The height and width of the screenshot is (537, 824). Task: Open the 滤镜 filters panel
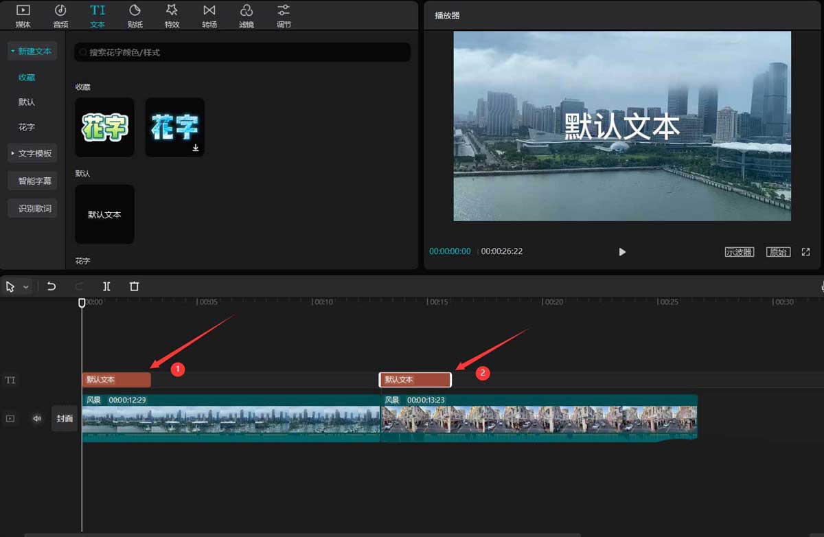(246, 15)
